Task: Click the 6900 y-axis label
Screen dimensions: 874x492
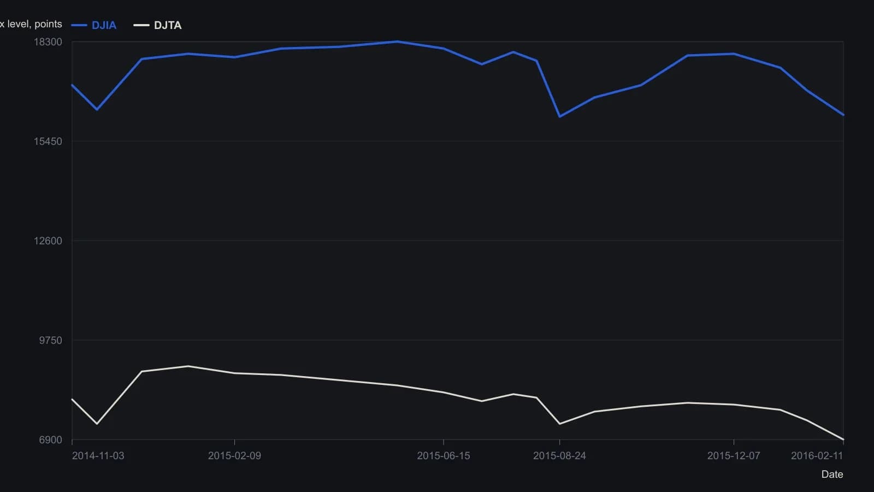Action: (x=50, y=440)
